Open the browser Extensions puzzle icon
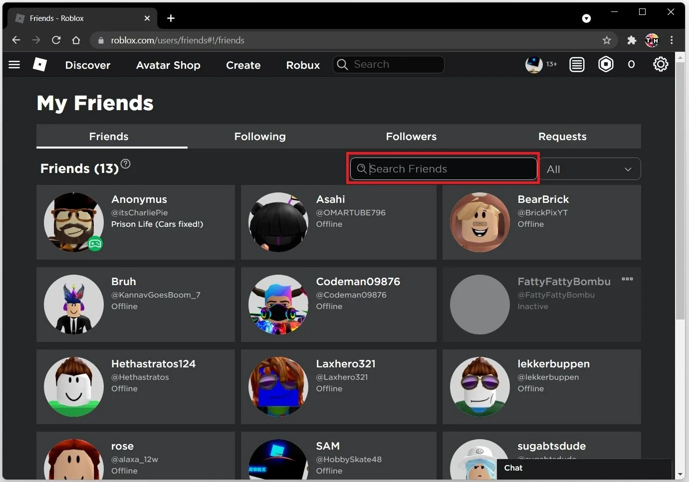 pyautogui.click(x=632, y=40)
